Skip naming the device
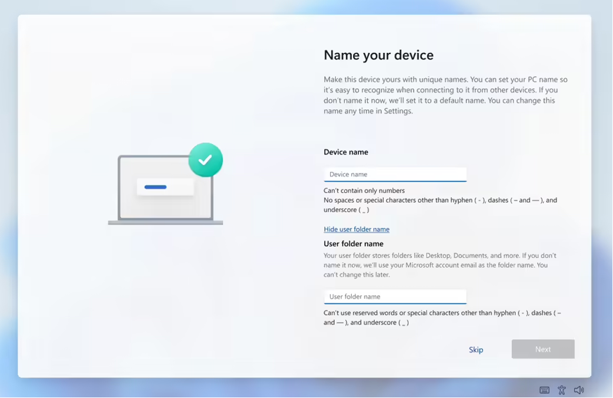 [476, 350]
